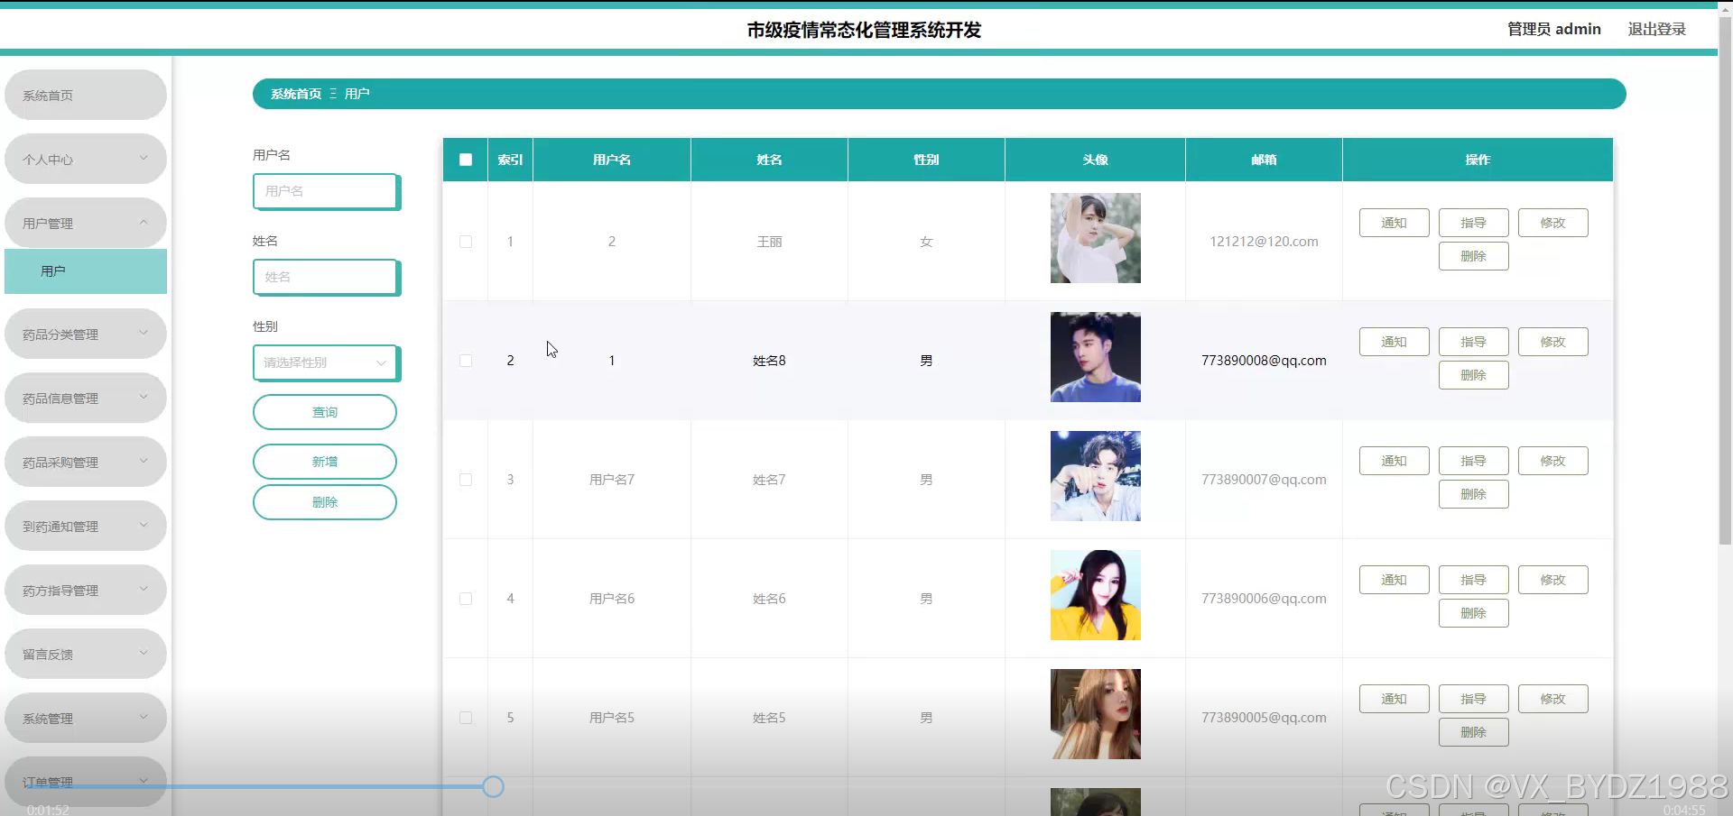Open the 请选择性别 gender dropdown
This screenshot has width=1733, height=816.
(325, 362)
